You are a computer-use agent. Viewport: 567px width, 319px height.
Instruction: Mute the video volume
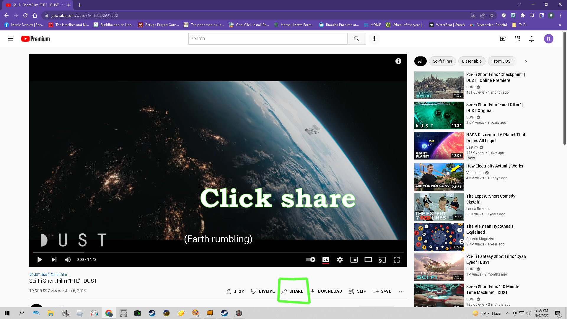coord(68,260)
